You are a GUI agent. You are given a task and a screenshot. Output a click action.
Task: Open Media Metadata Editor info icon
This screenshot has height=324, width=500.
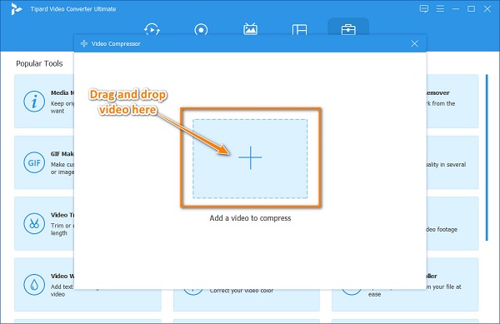[34, 102]
